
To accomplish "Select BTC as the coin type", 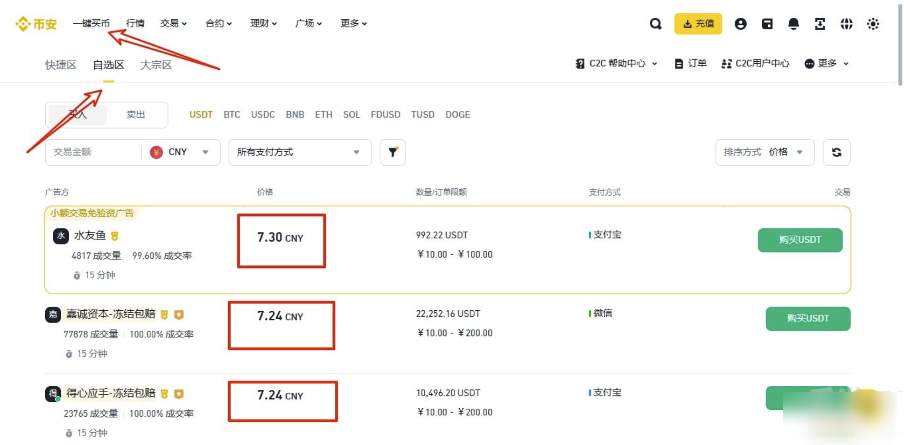I will (x=232, y=115).
